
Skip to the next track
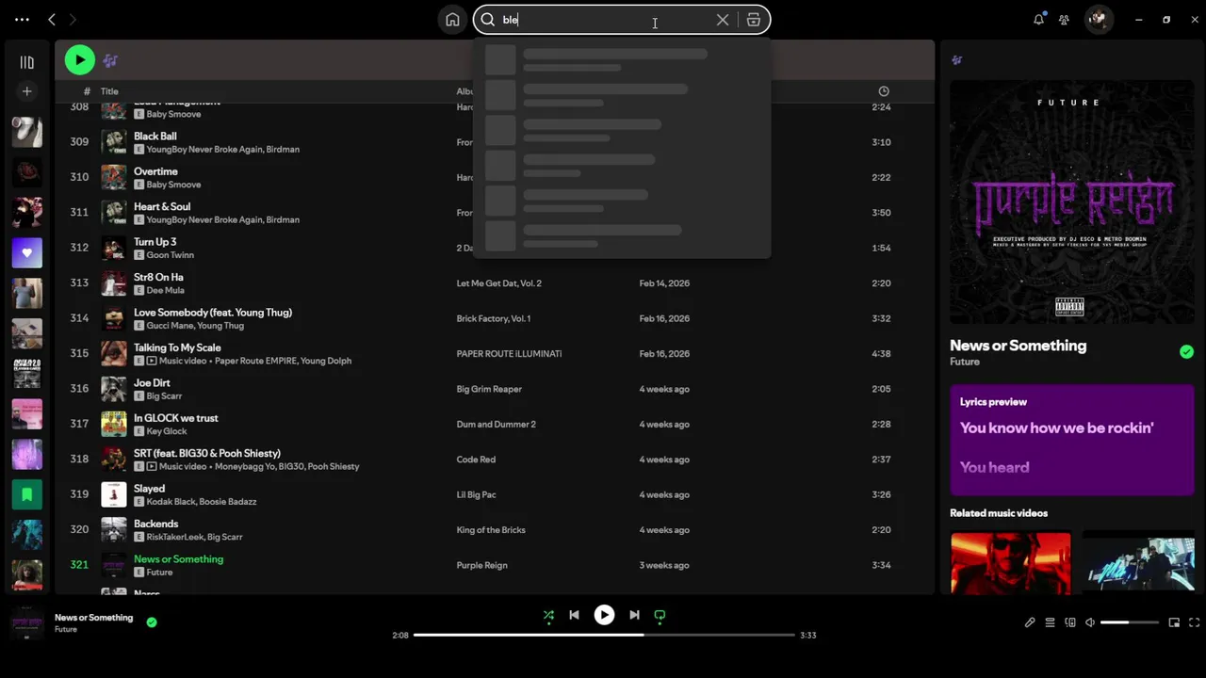(x=634, y=615)
